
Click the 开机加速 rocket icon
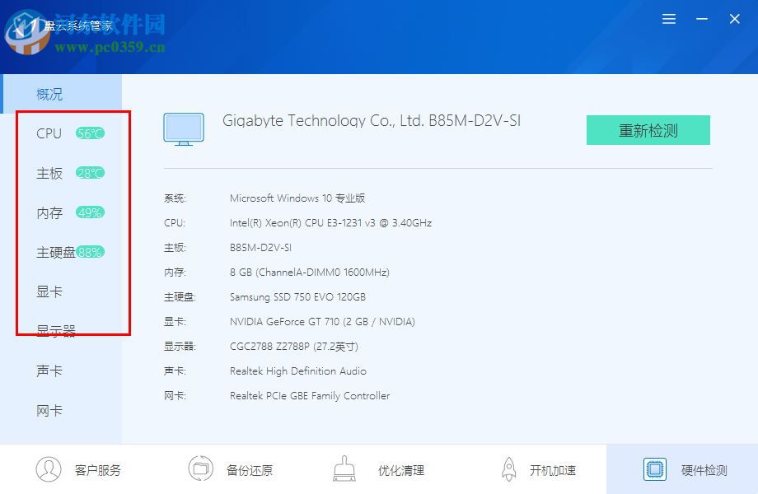pyautogui.click(x=508, y=468)
